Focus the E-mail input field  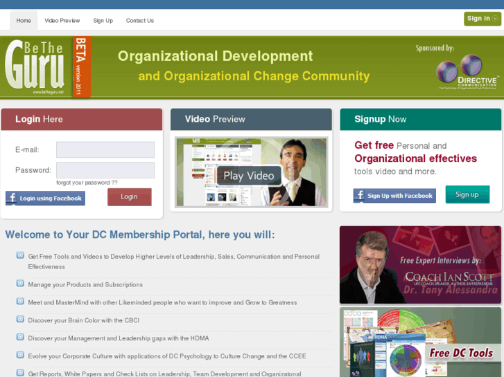[x=105, y=150]
